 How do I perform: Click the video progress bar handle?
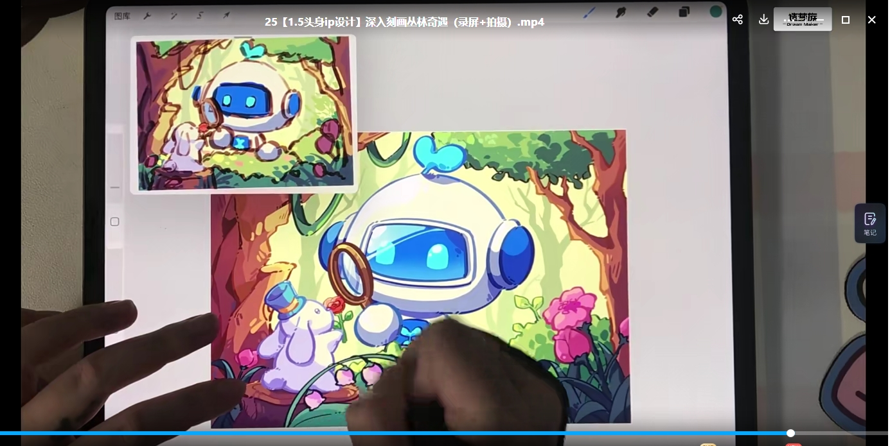coord(790,433)
